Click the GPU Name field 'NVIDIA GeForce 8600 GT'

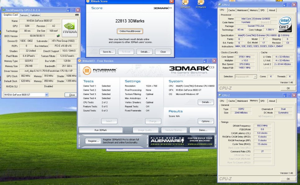[x=40, y=21]
